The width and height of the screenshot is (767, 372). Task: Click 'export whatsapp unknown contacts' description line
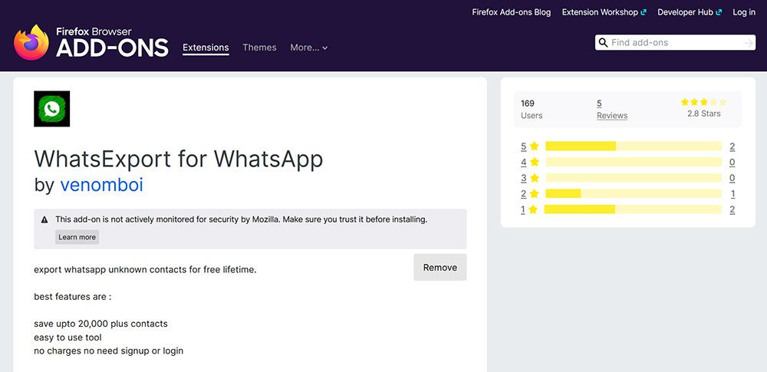click(145, 270)
